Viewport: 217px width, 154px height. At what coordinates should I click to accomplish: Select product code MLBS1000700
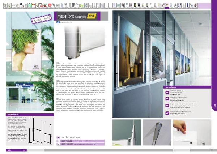(67, 144)
